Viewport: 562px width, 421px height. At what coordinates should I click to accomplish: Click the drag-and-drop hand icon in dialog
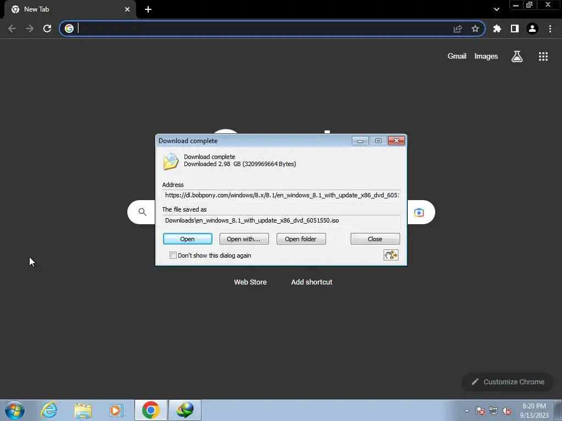(391, 255)
